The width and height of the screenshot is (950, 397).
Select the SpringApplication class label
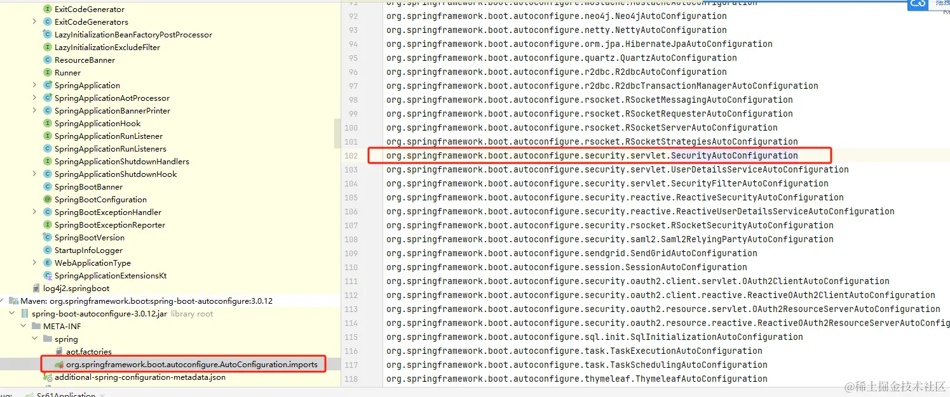coord(87,86)
